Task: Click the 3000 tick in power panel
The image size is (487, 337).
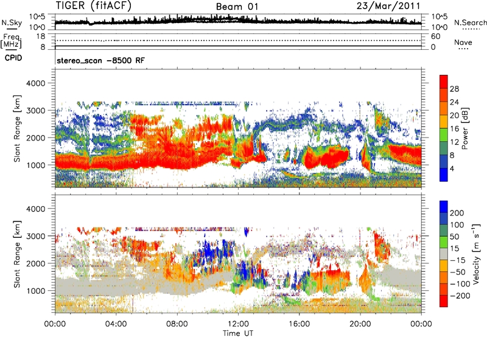Action: tap(36, 111)
